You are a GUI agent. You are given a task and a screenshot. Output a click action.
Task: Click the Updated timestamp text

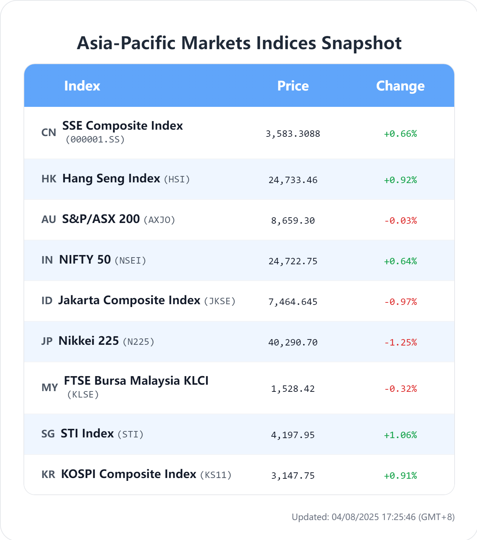[x=373, y=517]
